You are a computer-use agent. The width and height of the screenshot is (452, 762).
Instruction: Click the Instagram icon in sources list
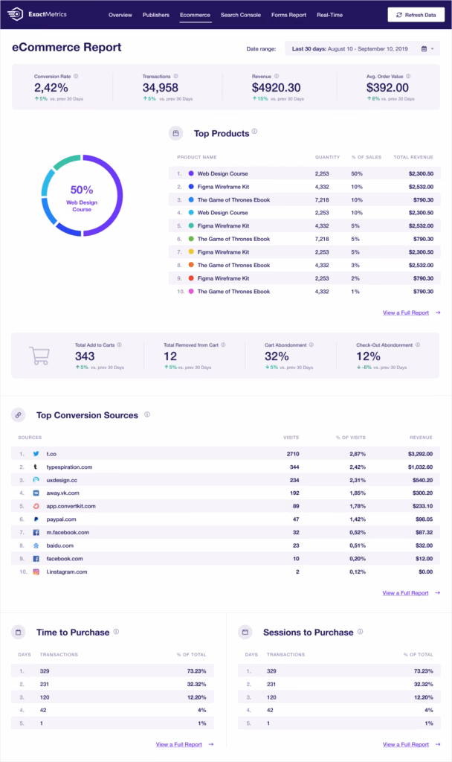(x=36, y=571)
